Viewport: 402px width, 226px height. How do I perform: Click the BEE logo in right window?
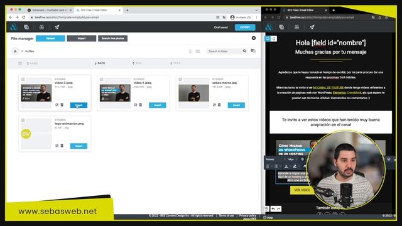point(269,27)
